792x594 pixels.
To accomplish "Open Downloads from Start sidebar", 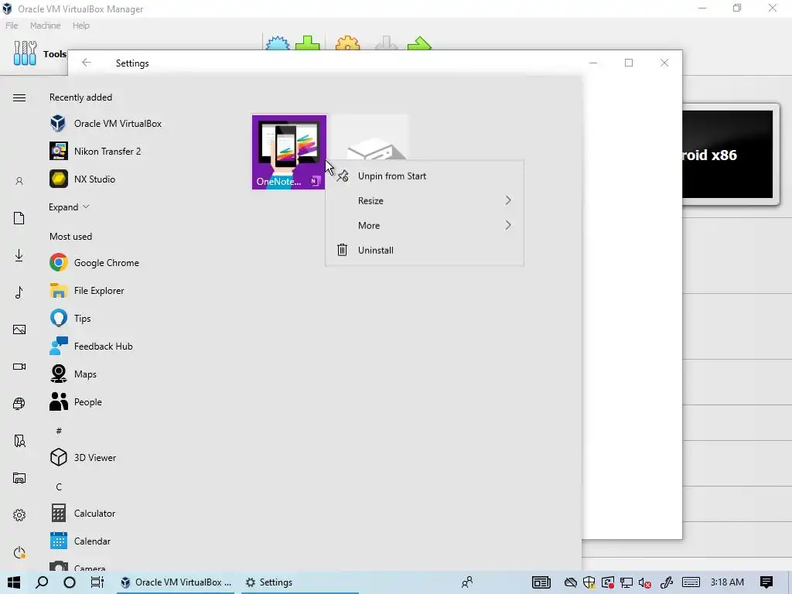I will (x=19, y=255).
